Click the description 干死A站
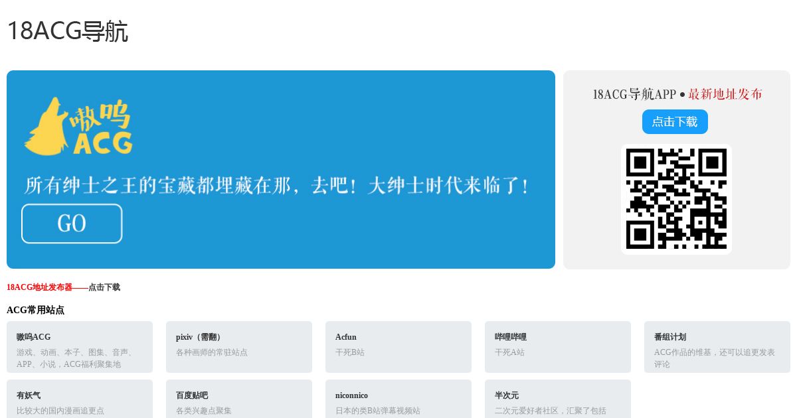797x418 pixels. (509, 352)
